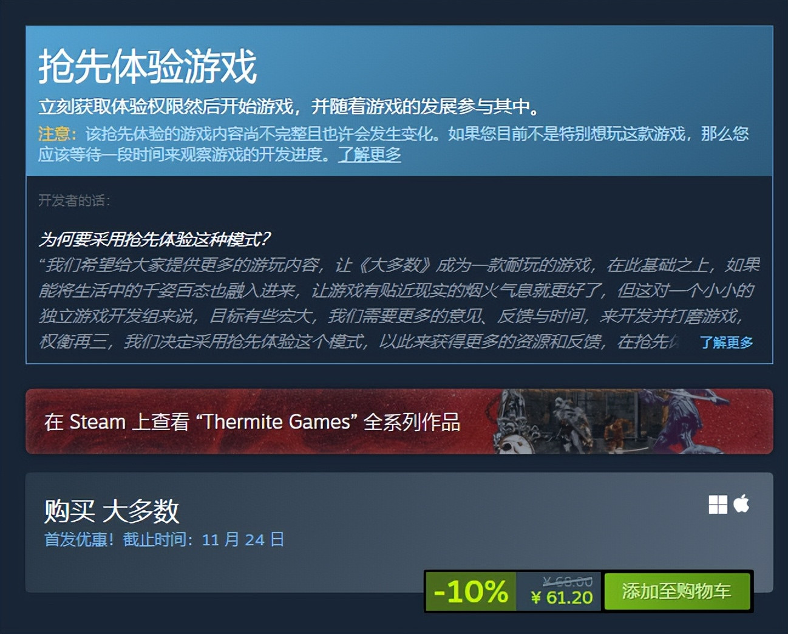Click the 抢先体验游戏 title heading
This screenshot has width=788, height=634.
tap(148, 66)
